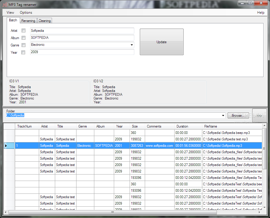
Task: Select file cell C:\Softpedia\Softpedia beep.mp3
Action: pos(232,133)
